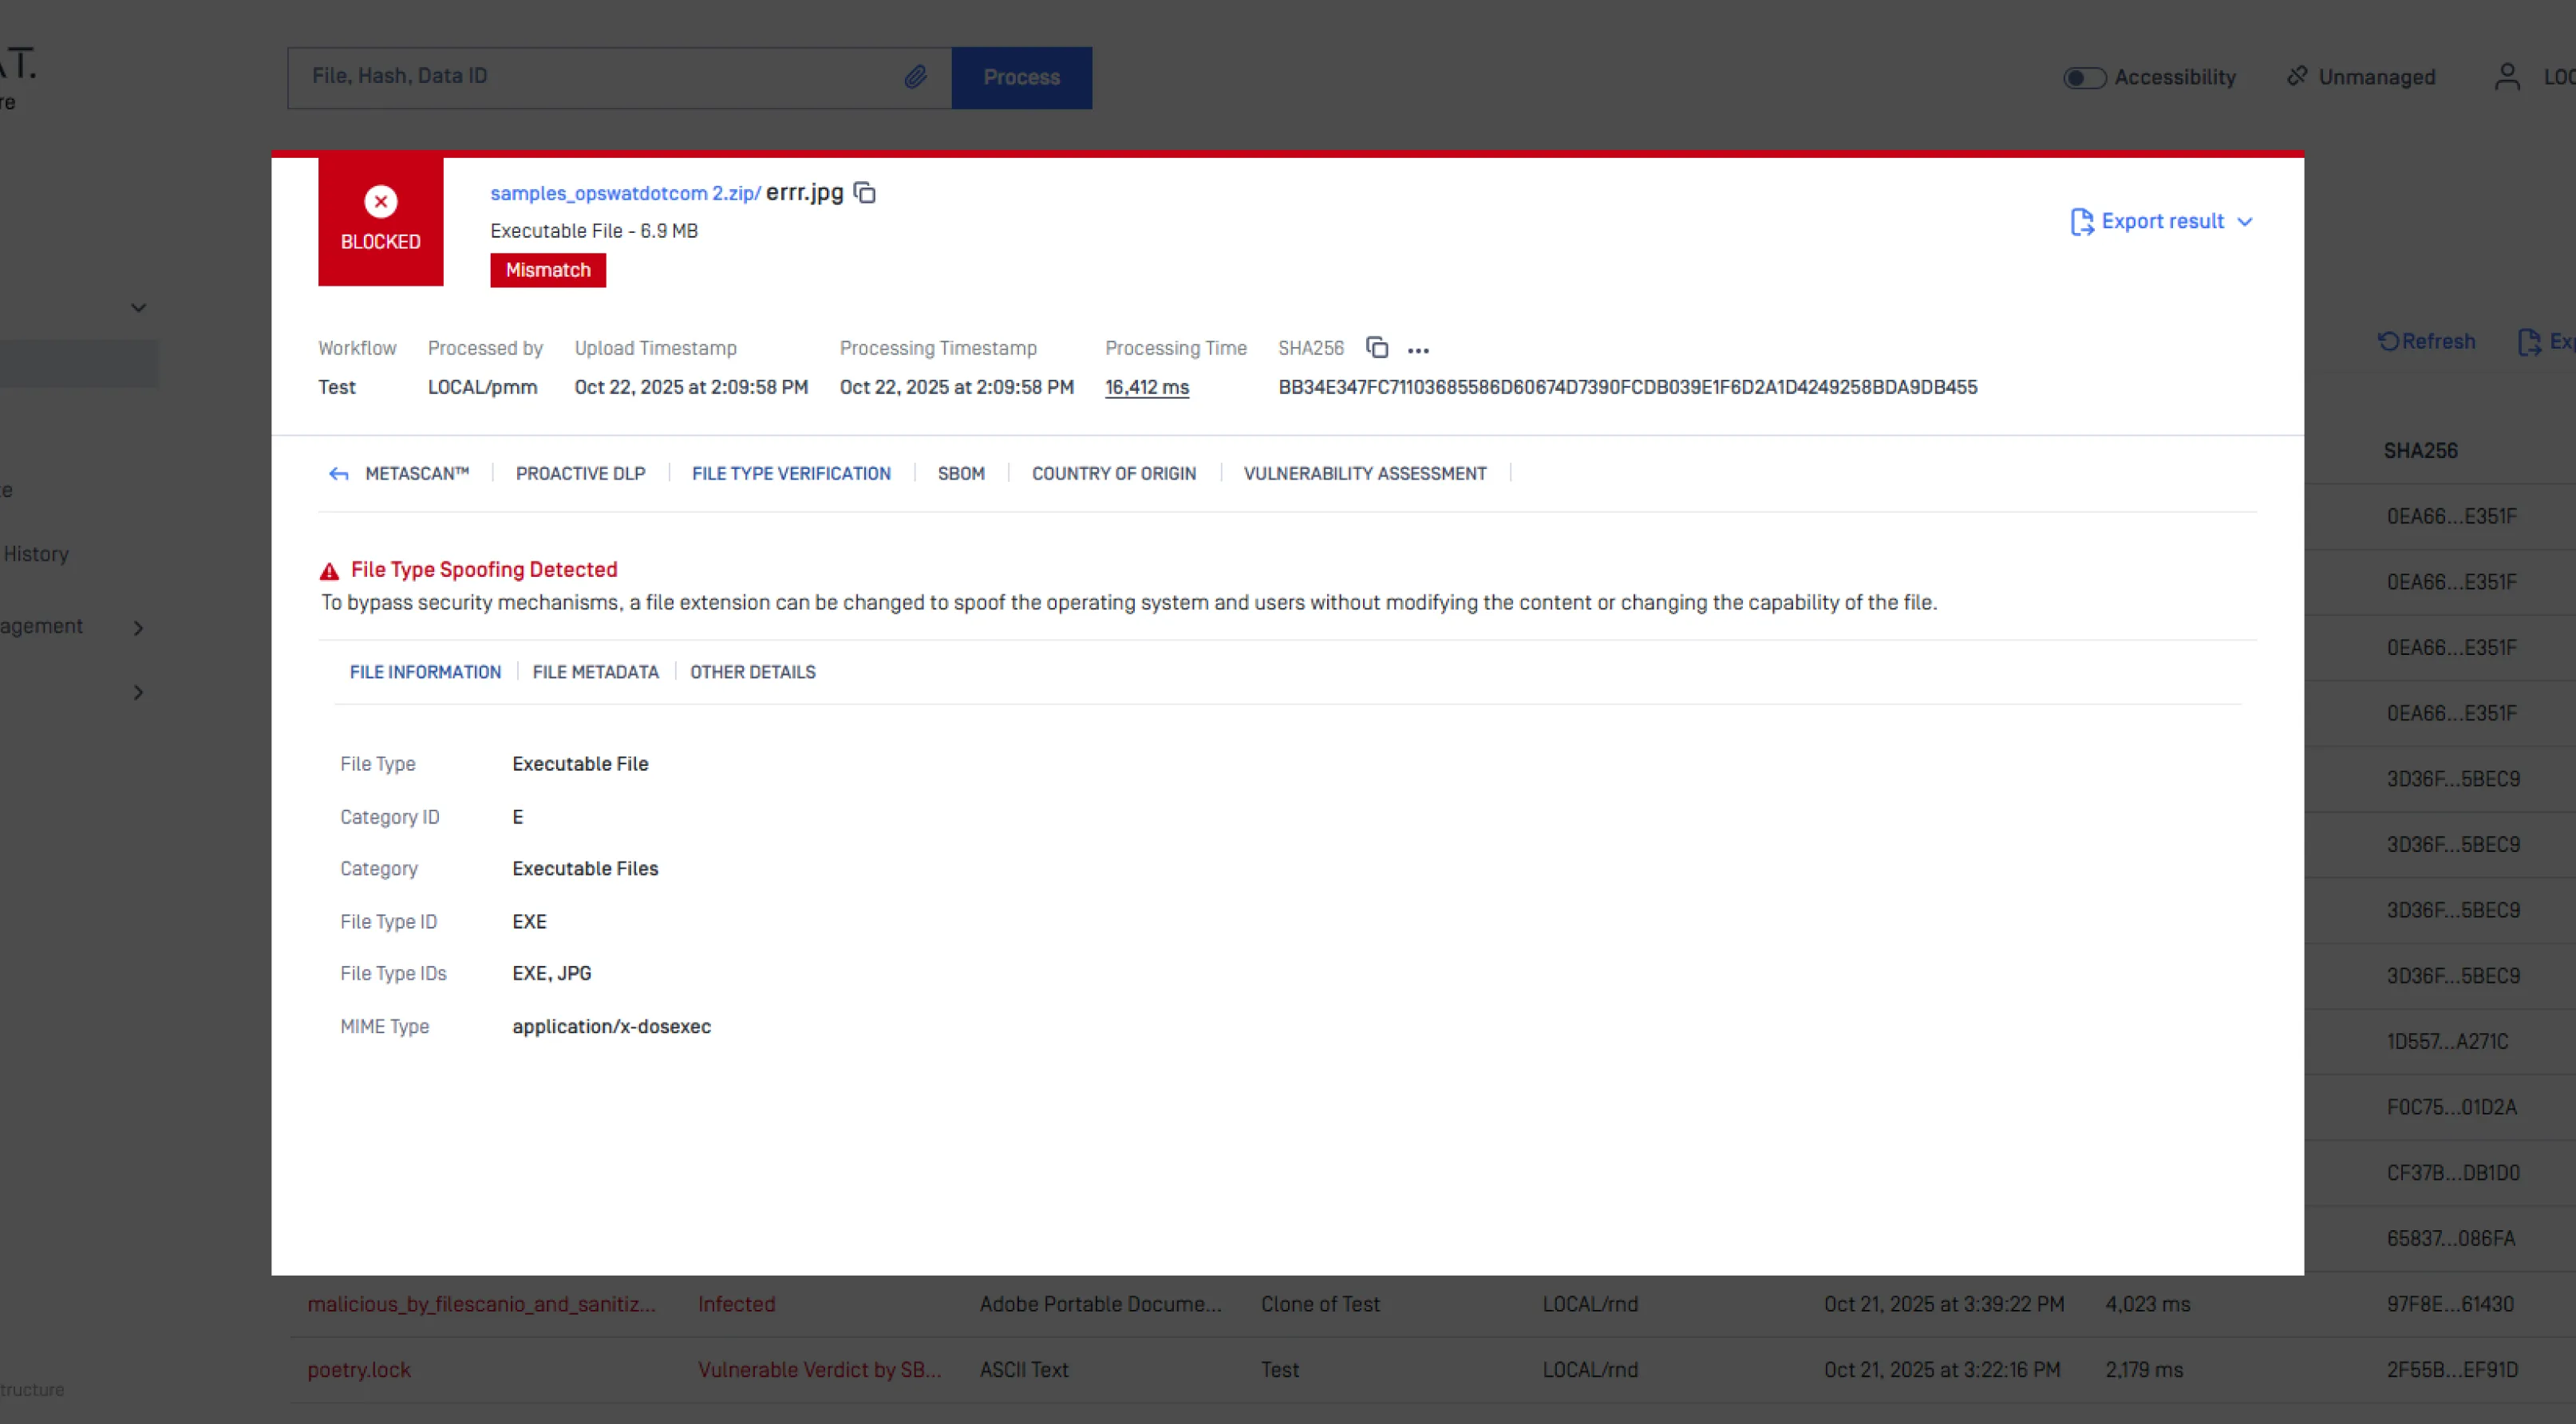
Task: Toggle the Accessibility switch
Action: 2084,78
